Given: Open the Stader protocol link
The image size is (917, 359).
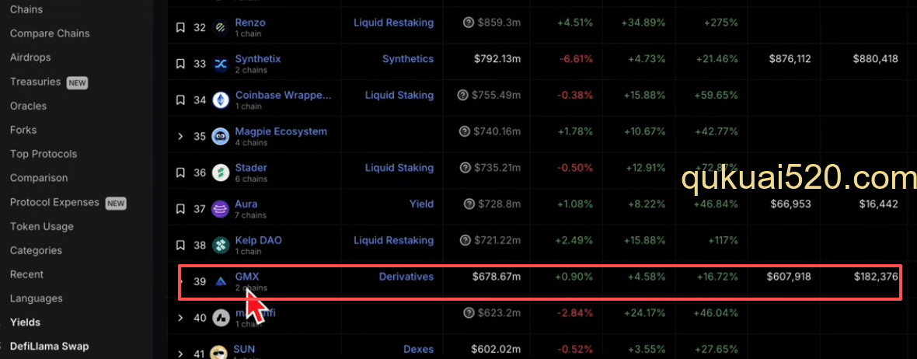Looking at the screenshot, I should (251, 168).
